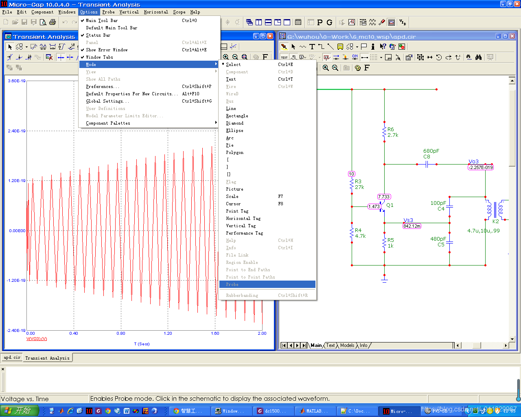Screen dimensions: 521x417
Task: Choose Select mode in Mode submenu
Action: 233,64
